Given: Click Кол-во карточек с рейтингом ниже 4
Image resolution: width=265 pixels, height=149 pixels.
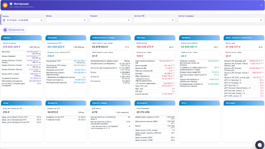Looking at the screenshot, I should coord(110,118).
